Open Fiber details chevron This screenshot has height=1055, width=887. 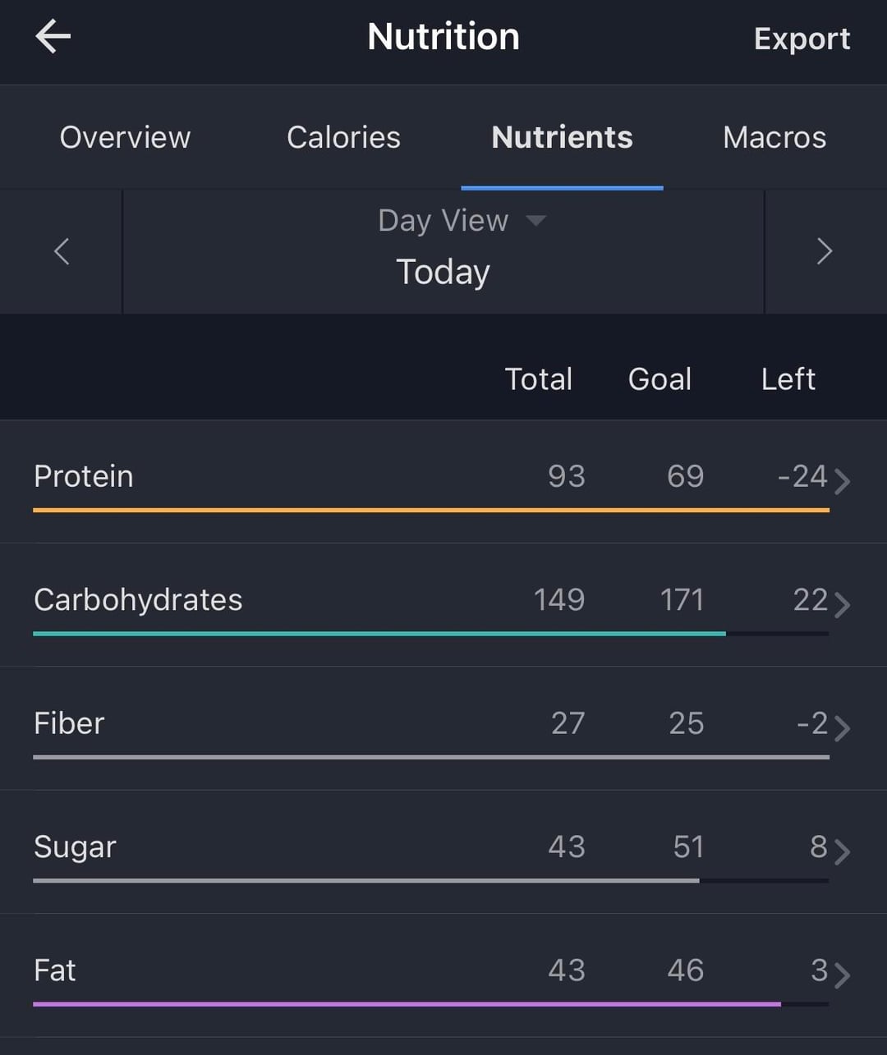click(x=842, y=728)
